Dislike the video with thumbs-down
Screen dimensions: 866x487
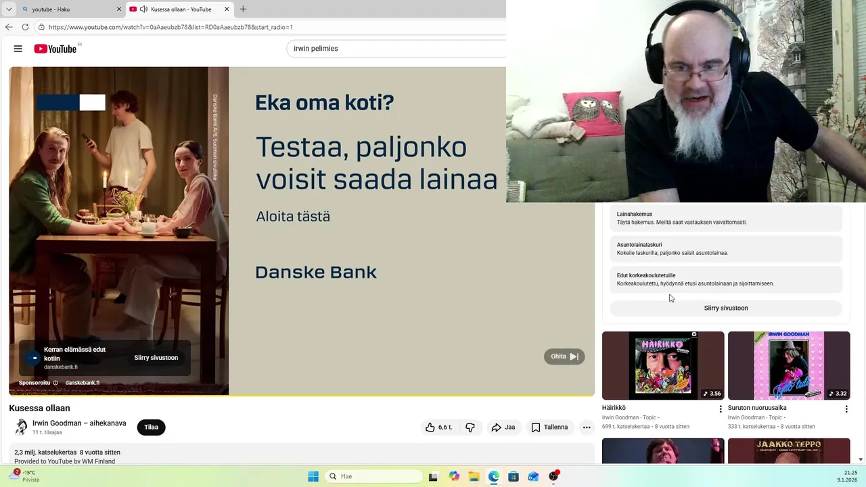pyautogui.click(x=470, y=427)
